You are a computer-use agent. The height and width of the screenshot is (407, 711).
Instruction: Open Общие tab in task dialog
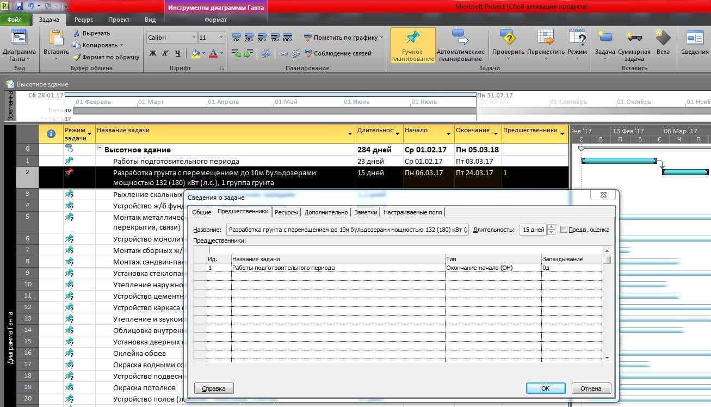[x=201, y=212]
